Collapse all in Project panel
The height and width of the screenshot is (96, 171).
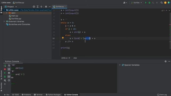tap(41, 7)
